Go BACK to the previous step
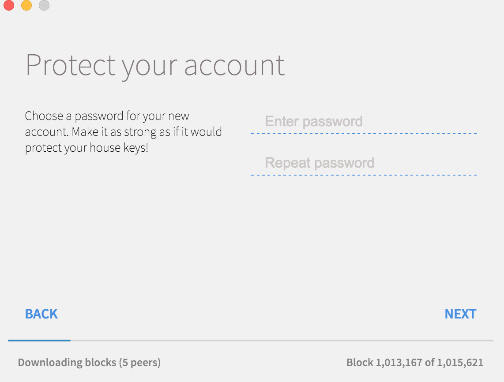This screenshot has width=504, height=382. [x=41, y=314]
